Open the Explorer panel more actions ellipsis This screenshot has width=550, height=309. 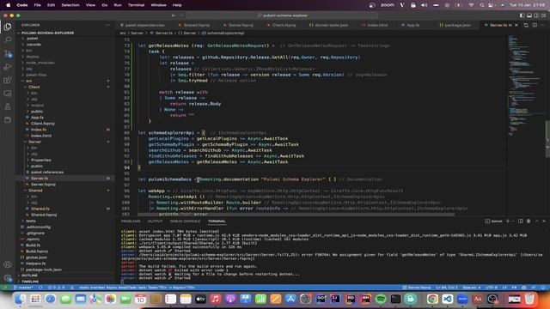(x=107, y=25)
